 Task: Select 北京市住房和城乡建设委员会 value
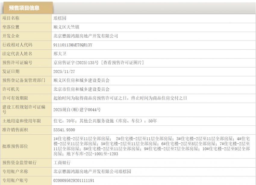tap(81, 89)
